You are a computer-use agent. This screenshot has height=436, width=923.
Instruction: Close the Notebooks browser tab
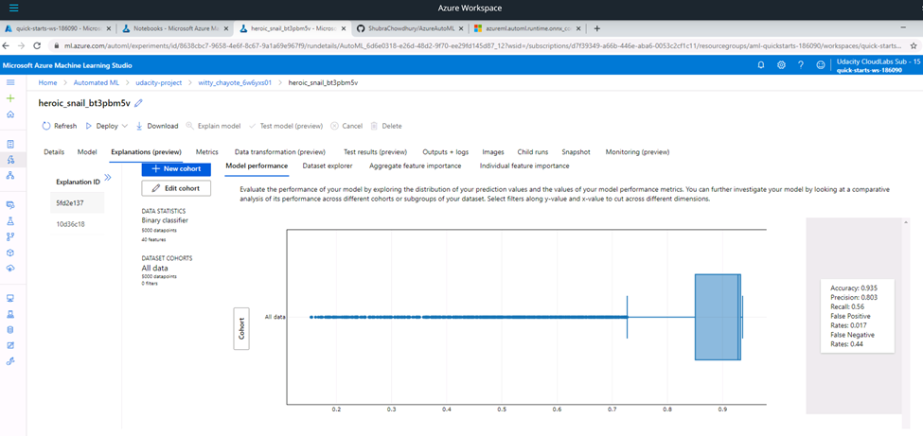[x=226, y=28]
